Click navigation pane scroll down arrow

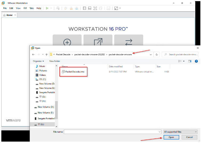(x=56, y=126)
